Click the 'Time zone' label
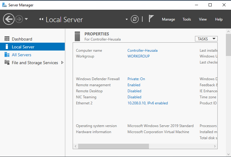231x157 pixels. 208,97
